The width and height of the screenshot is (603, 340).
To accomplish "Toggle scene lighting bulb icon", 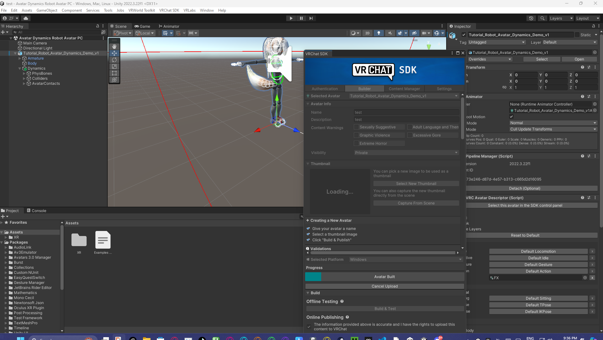I will click(379, 33).
